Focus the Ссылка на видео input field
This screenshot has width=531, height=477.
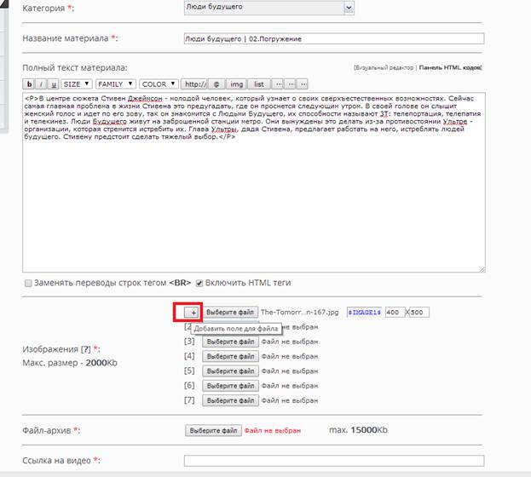point(334,461)
